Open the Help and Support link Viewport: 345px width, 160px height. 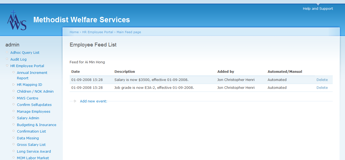[x=318, y=9]
